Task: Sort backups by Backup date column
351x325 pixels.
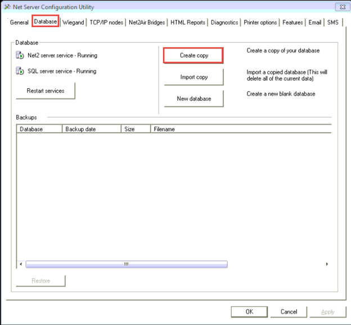Action: (91, 129)
